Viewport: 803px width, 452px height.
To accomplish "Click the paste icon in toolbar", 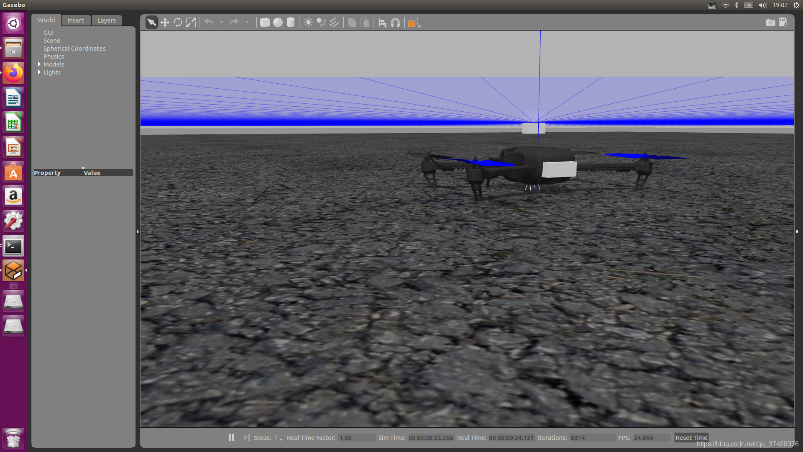I will tap(365, 22).
